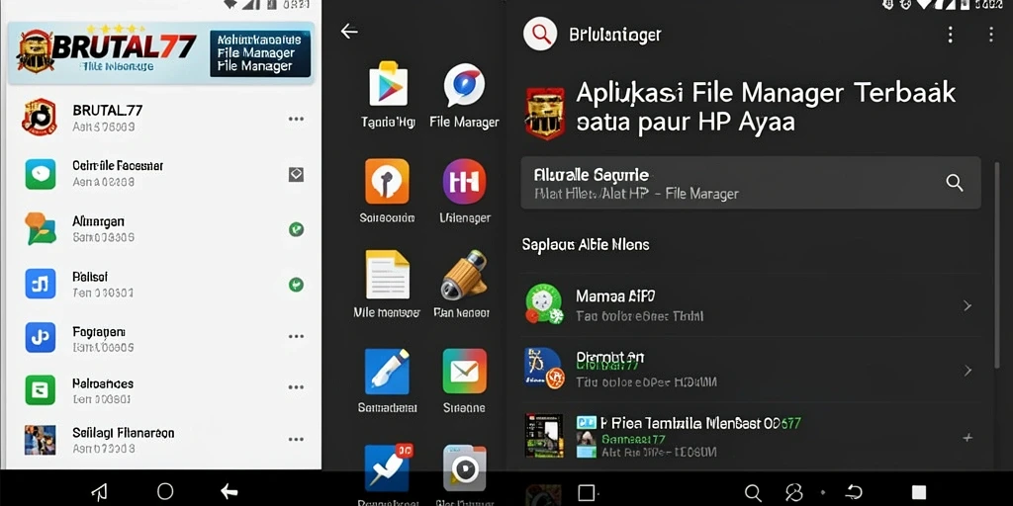Screen dimensions: 1013x506
Task: Open the first vertical dots menu in the header
Action: [x=950, y=35]
